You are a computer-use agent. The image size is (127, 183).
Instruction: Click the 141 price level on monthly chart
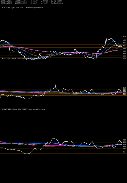124,143
